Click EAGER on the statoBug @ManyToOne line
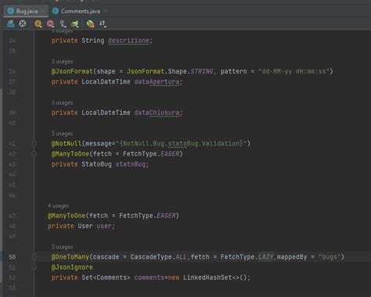Viewport: 371px width, 297px height. pos(170,154)
